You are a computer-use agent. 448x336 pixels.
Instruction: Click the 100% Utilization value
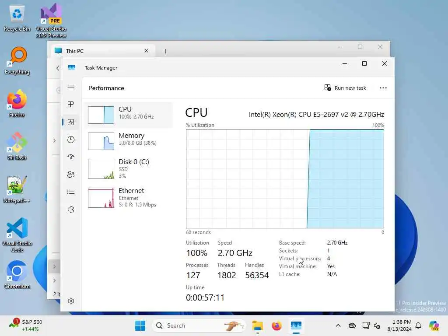[196, 253]
